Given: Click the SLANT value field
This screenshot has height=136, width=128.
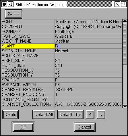Looking at the screenshot, I should (x=88, y=46).
